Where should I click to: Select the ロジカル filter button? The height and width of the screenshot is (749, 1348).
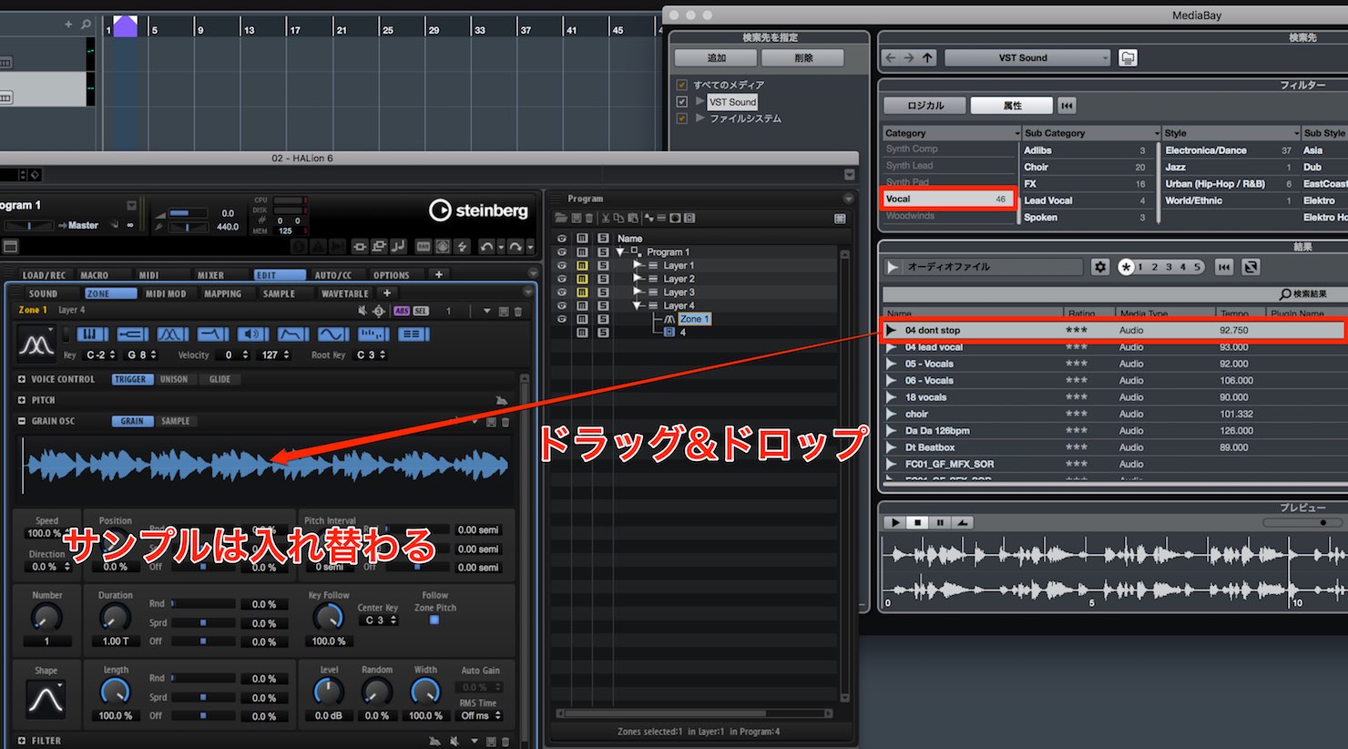(925, 106)
